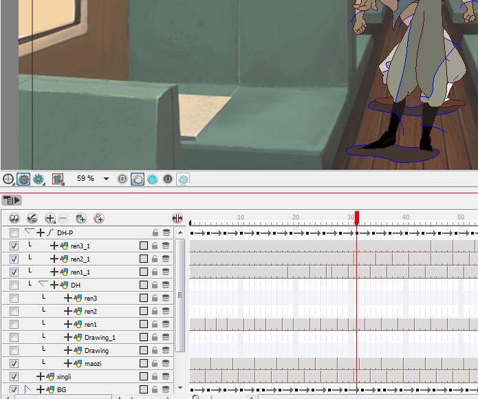
Task: Toggle the onion skin swirl icon
Action: 138,179
